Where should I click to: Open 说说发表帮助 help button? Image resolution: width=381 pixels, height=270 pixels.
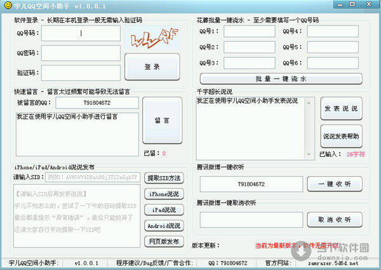(x=341, y=137)
